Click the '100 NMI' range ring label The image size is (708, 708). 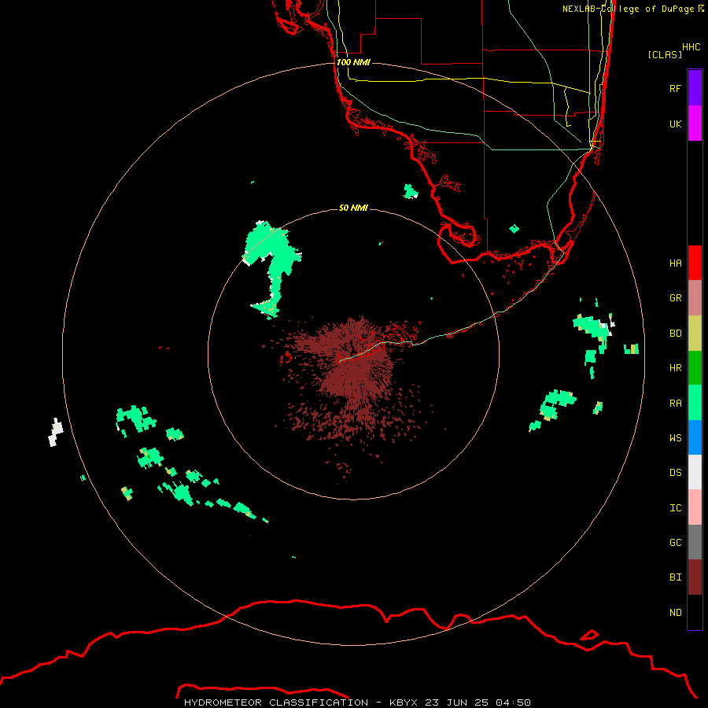click(x=353, y=62)
